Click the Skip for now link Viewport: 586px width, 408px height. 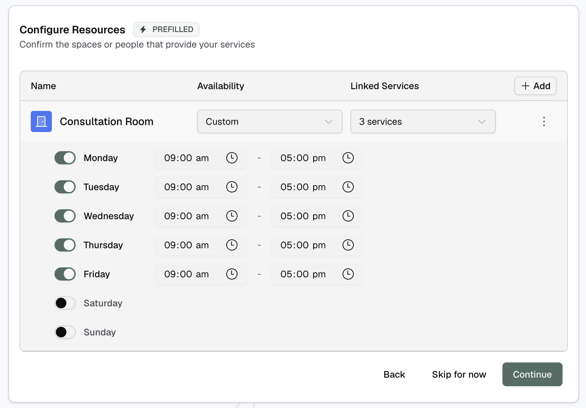pyautogui.click(x=459, y=374)
